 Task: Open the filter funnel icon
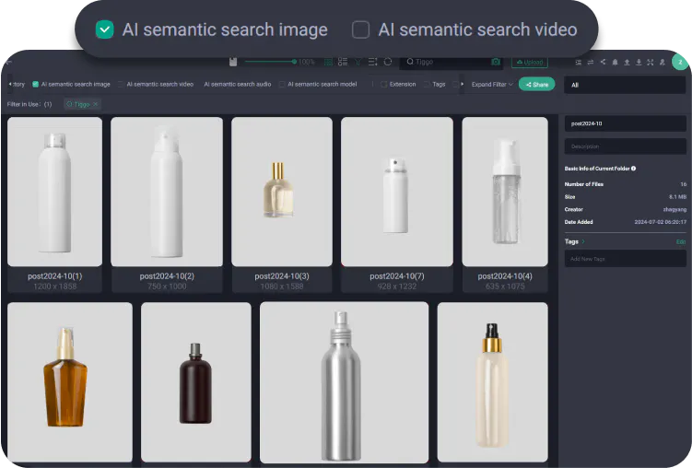(358, 63)
